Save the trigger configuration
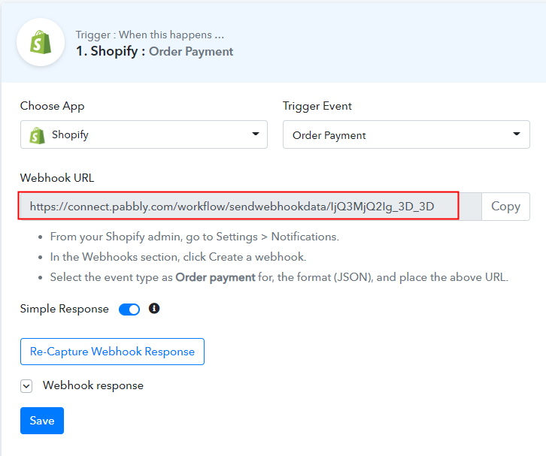Viewport: 546px width, 456px height. (42, 421)
